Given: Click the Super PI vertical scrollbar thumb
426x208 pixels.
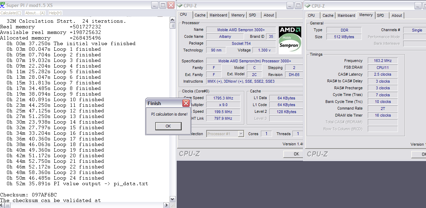Looking at the screenshot, I should pos(172,26).
